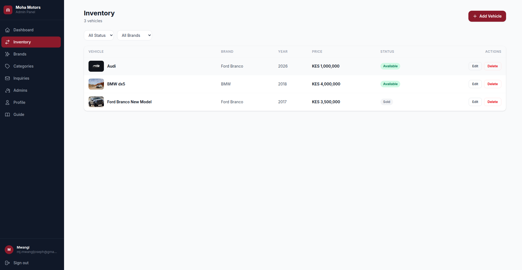Screen dimensions: 522x270
Task: Edit the Audi vehicle
Action: point(475,66)
